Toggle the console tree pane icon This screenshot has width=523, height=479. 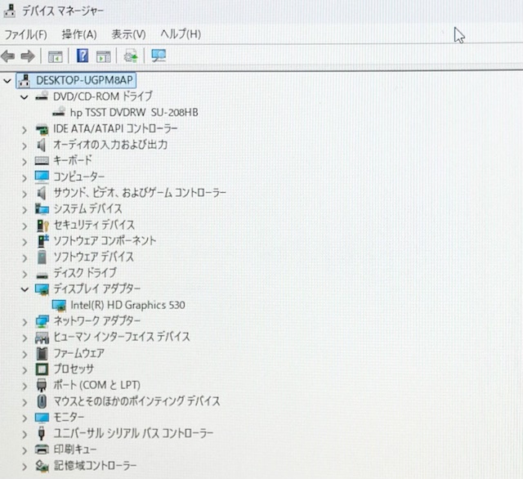point(55,56)
